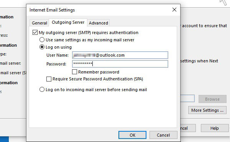Click the Internet Email Settings title text

[x=52, y=10]
